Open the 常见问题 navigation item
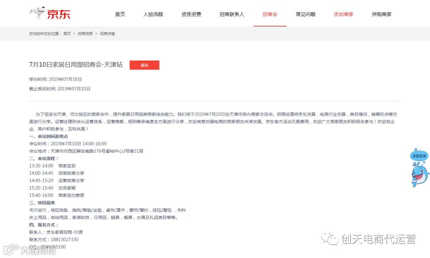Image resolution: width=430 pixels, height=258 pixels. point(305,14)
